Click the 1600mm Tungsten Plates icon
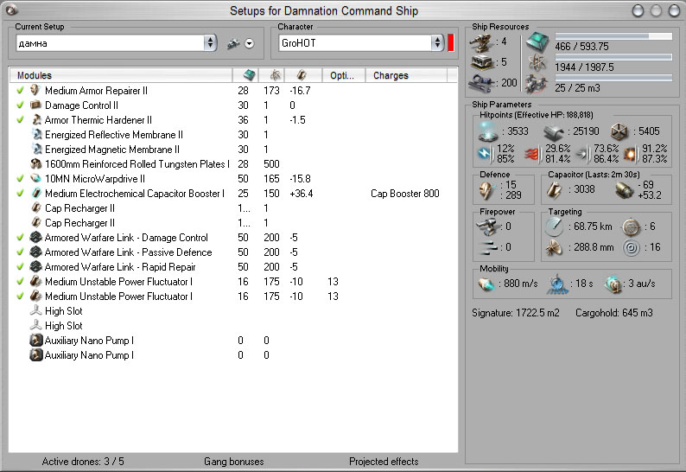The height and width of the screenshot is (472, 686). click(36, 163)
